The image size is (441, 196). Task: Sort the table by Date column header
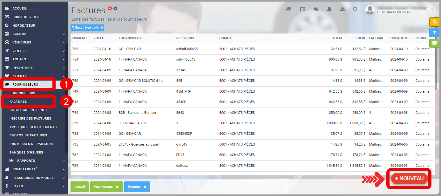click(101, 38)
